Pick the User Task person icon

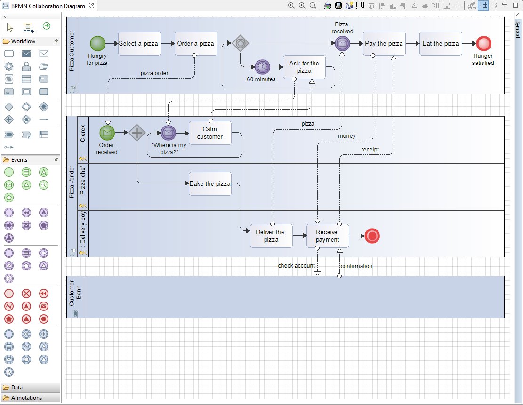pyautogui.click(x=26, y=66)
